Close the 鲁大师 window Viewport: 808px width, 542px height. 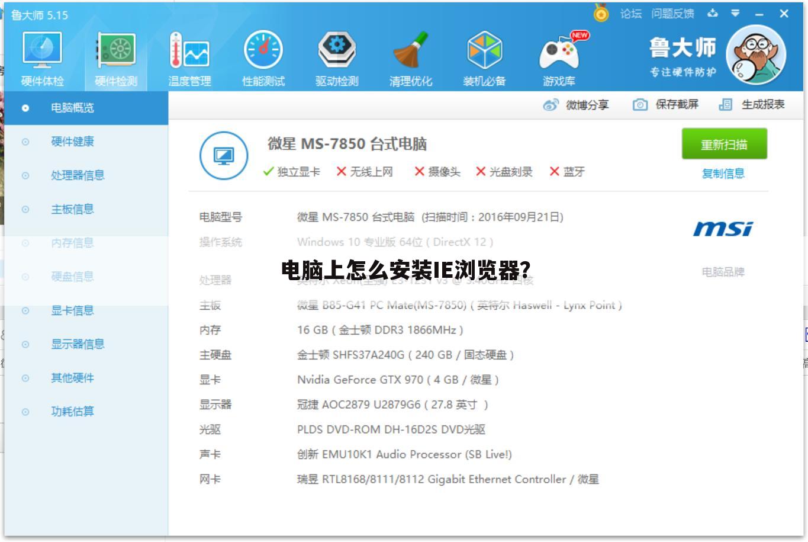pyautogui.click(x=784, y=14)
